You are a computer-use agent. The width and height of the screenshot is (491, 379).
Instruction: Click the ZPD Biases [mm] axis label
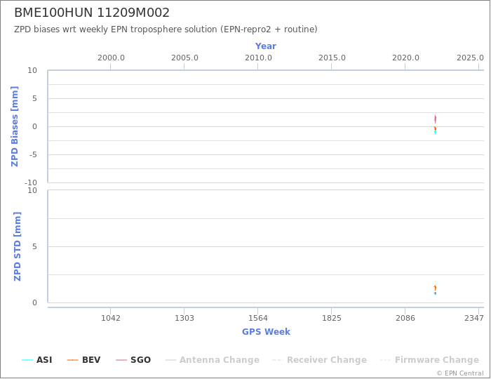coord(15,126)
